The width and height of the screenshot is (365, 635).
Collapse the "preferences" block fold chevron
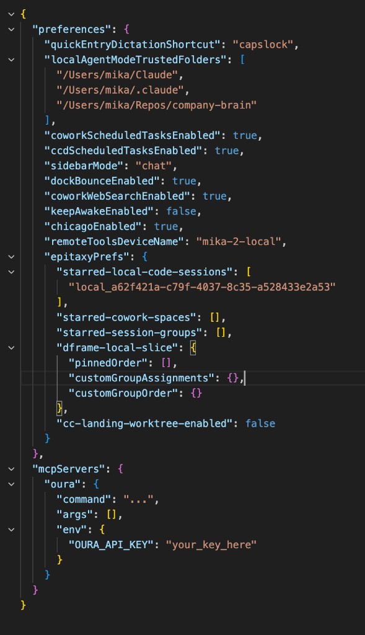[x=11, y=29]
